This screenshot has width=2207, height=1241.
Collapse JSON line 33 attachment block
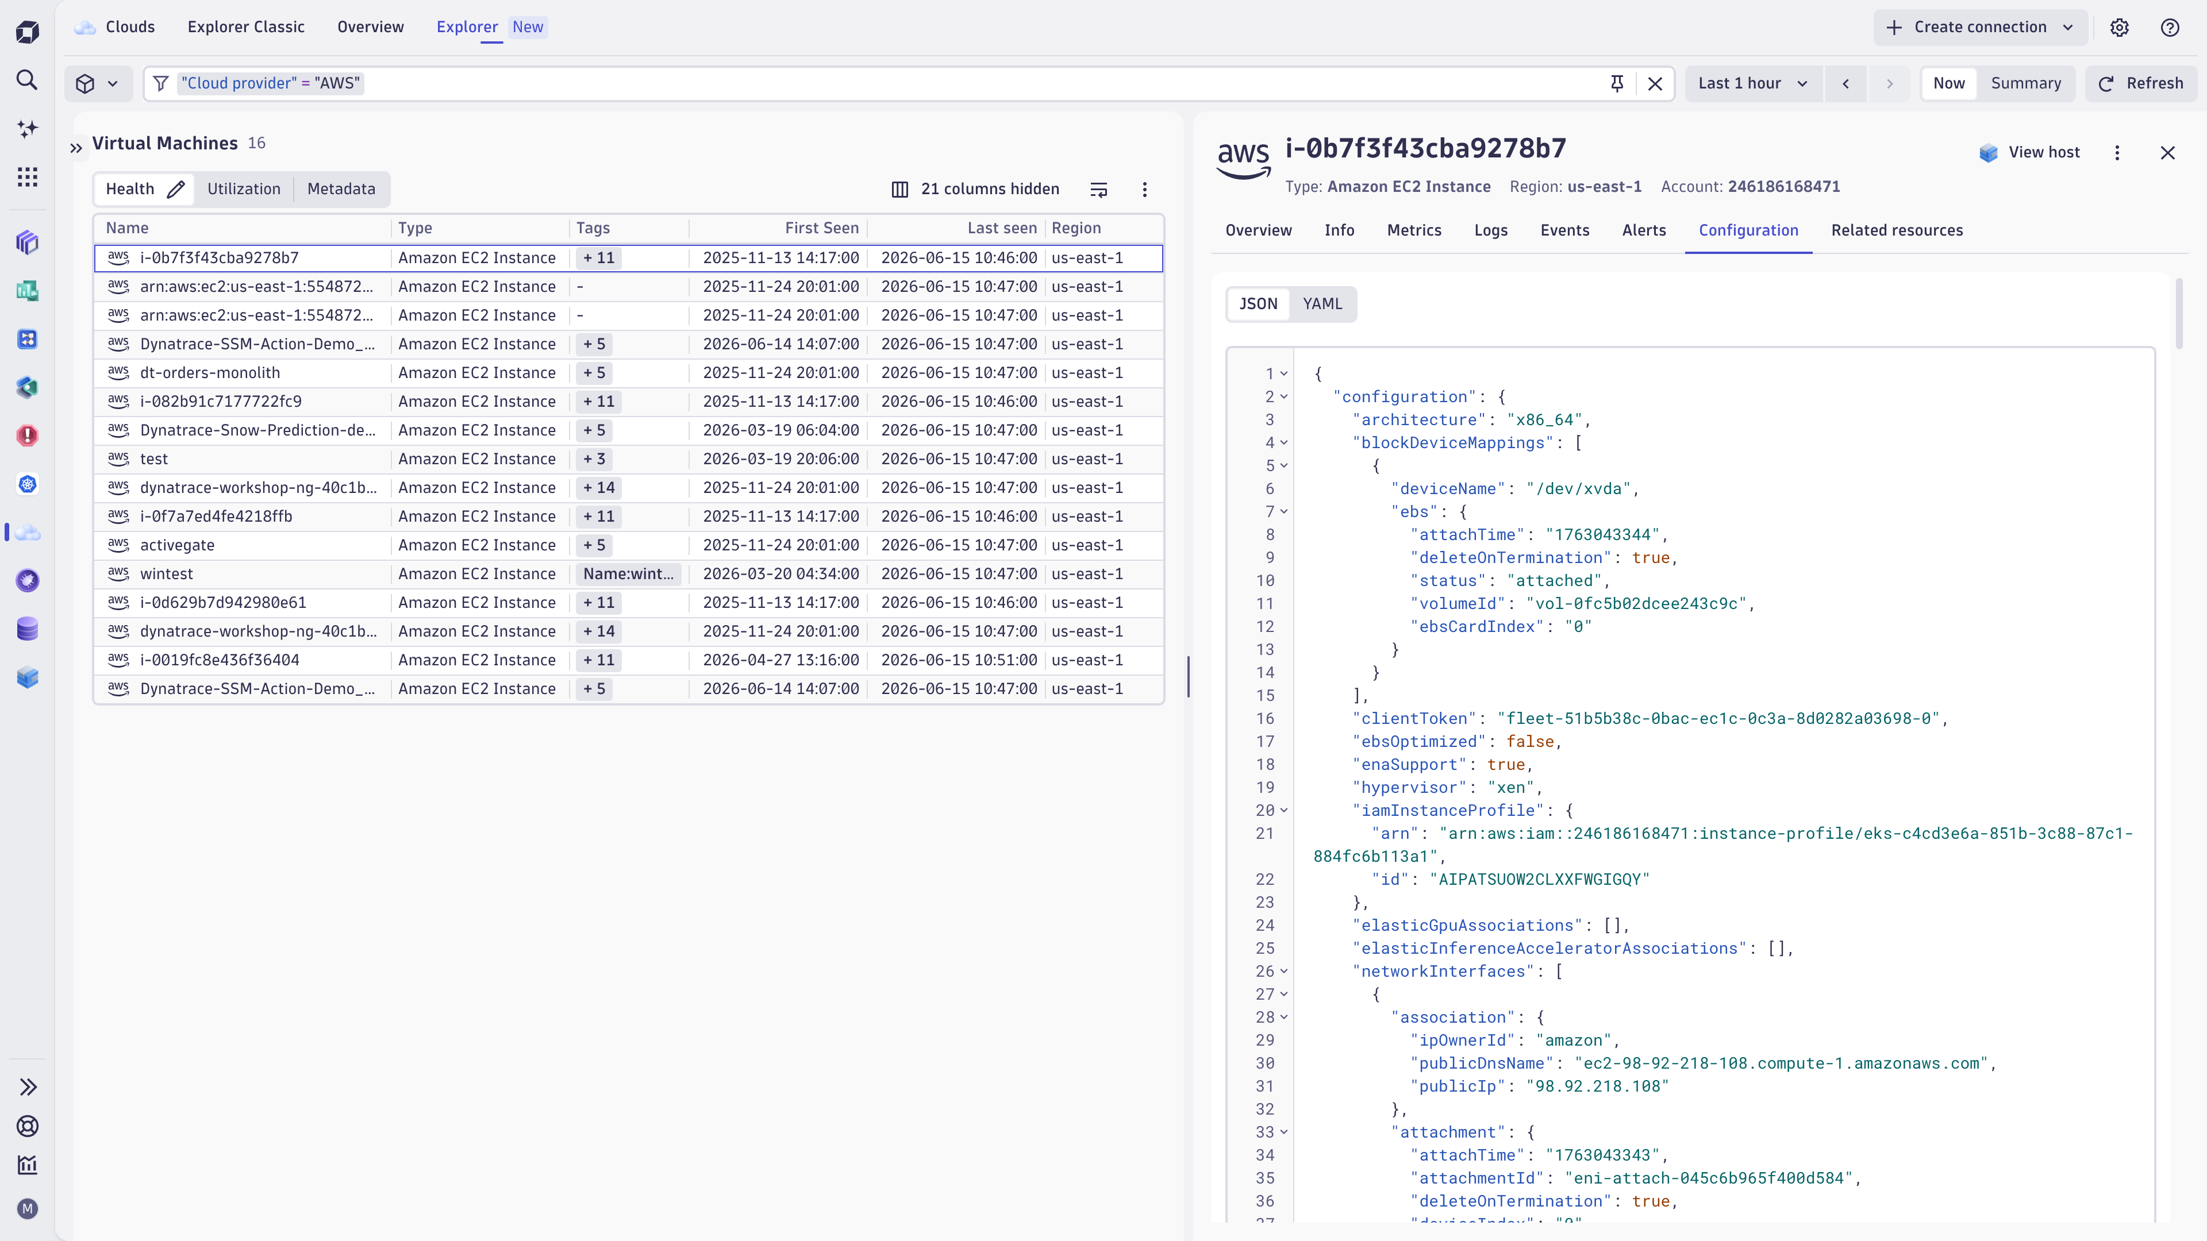[x=1283, y=1132]
